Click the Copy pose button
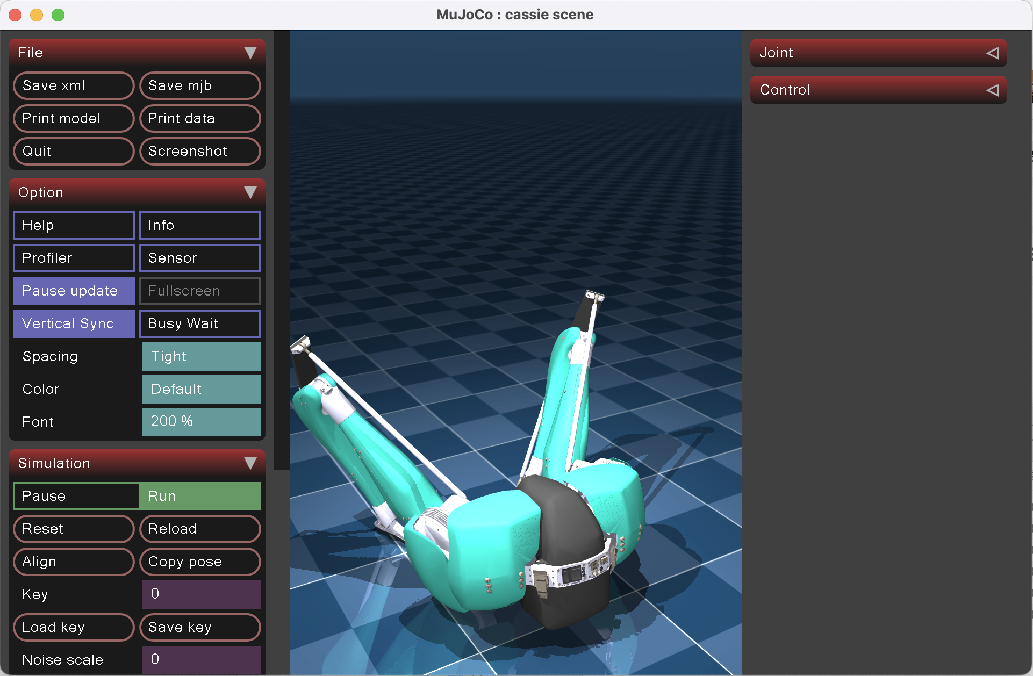Image resolution: width=1033 pixels, height=676 pixels. [x=200, y=562]
